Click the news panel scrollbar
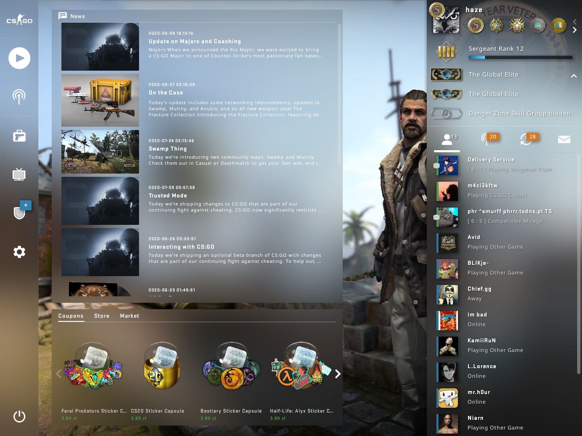 click(x=339, y=95)
